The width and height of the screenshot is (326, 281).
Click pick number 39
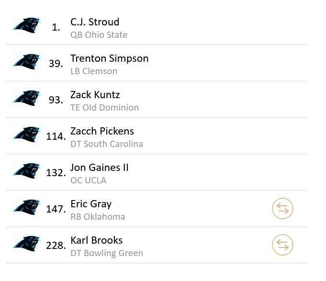click(56, 64)
